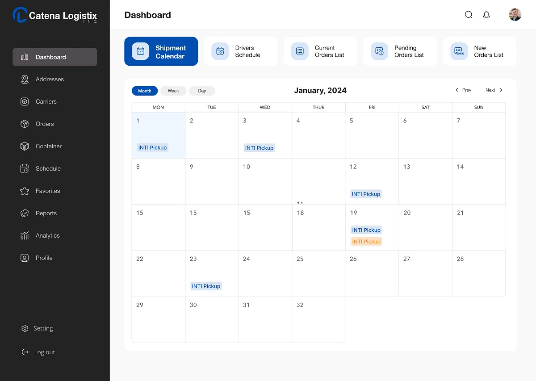Open the Pending Orders List tab
The width and height of the screenshot is (536, 381).
click(x=400, y=51)
